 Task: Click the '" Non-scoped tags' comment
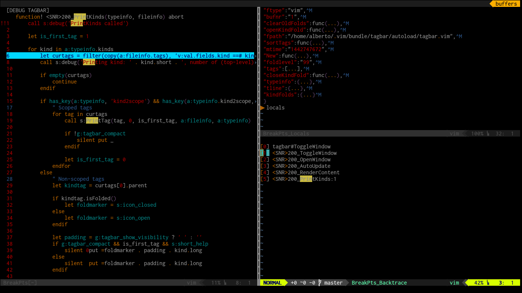78,179
